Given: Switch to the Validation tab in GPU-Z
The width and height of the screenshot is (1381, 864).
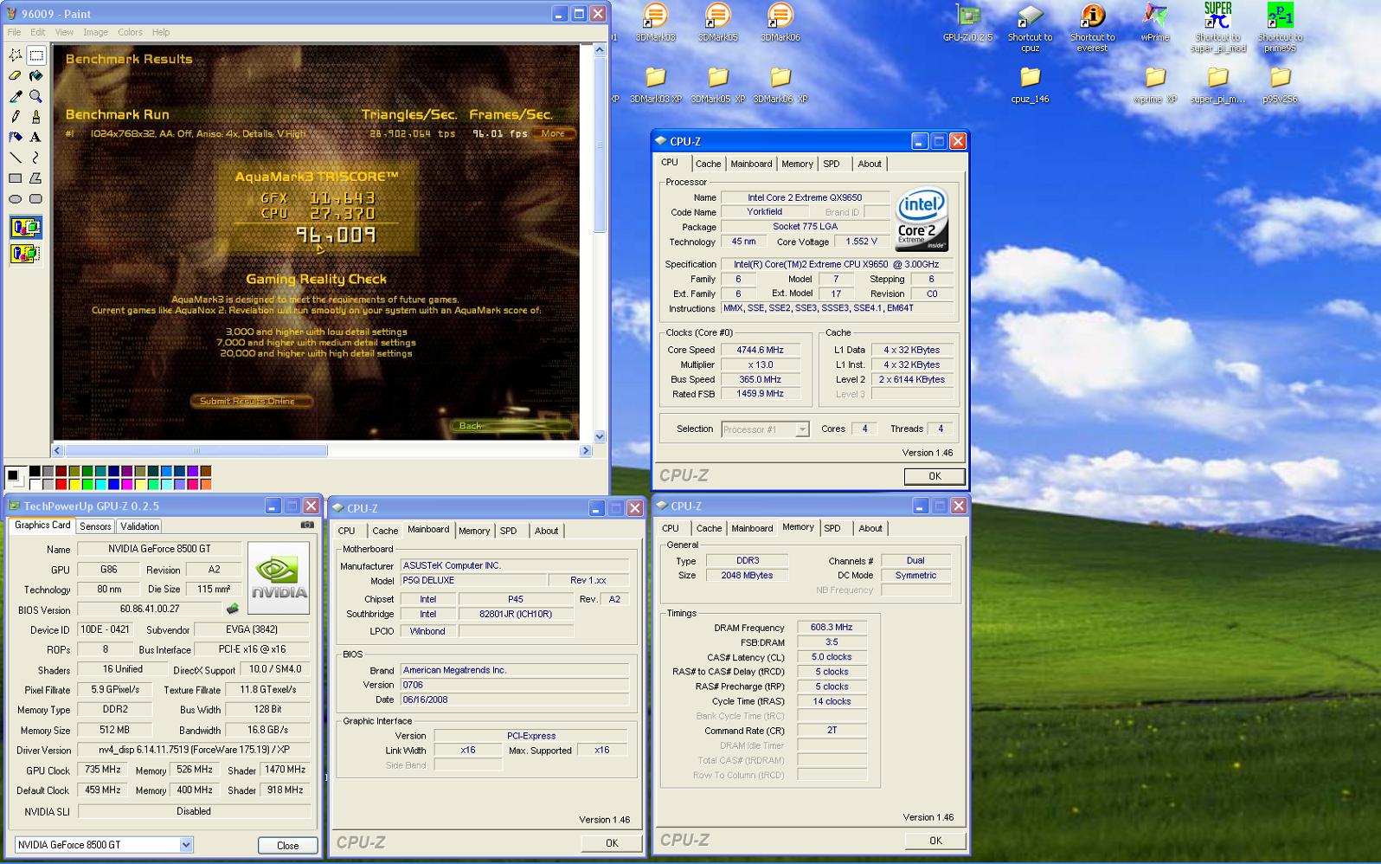Looking at the screenshot, I should [x=139, y=526].
